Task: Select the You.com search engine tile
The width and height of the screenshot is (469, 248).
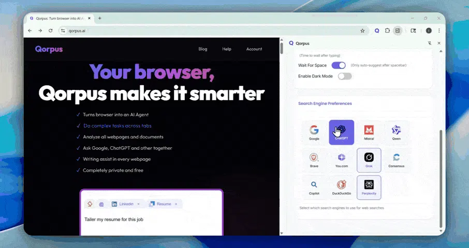Action: 341,160
